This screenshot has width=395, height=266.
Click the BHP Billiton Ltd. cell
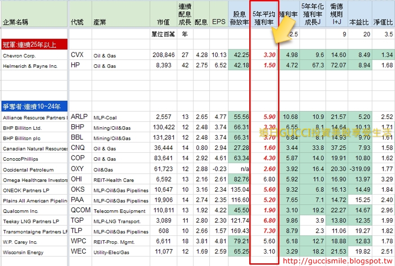[x=34, y=127]
